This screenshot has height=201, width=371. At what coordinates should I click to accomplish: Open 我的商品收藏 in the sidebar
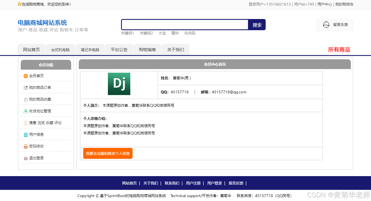pyautogui.click(x=40, y=100)
